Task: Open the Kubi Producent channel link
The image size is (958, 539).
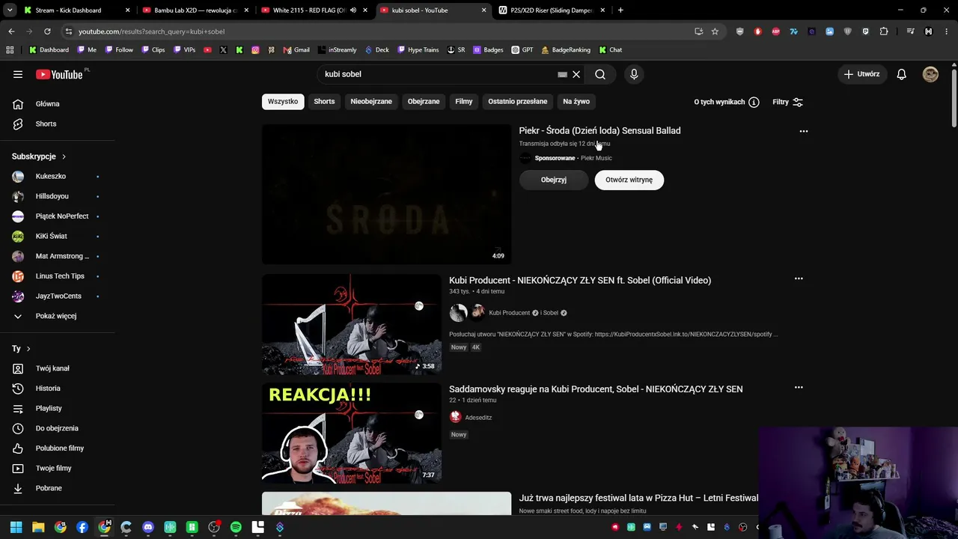Action: click(x=509, y=313)
